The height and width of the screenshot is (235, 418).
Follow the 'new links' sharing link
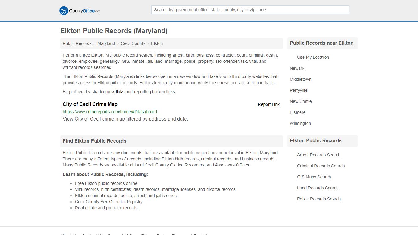(x=115, y=92)
